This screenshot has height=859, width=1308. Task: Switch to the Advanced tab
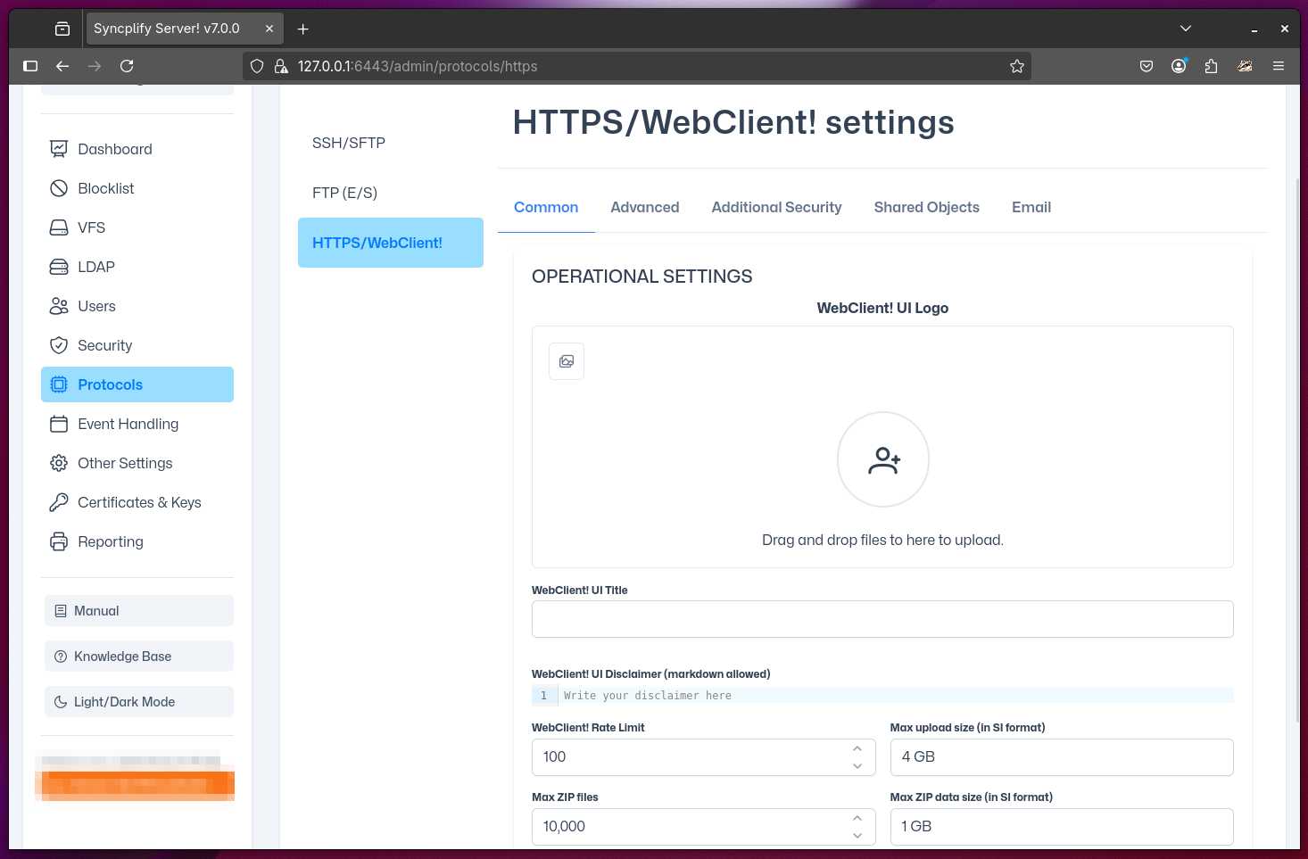click(644, 207)
